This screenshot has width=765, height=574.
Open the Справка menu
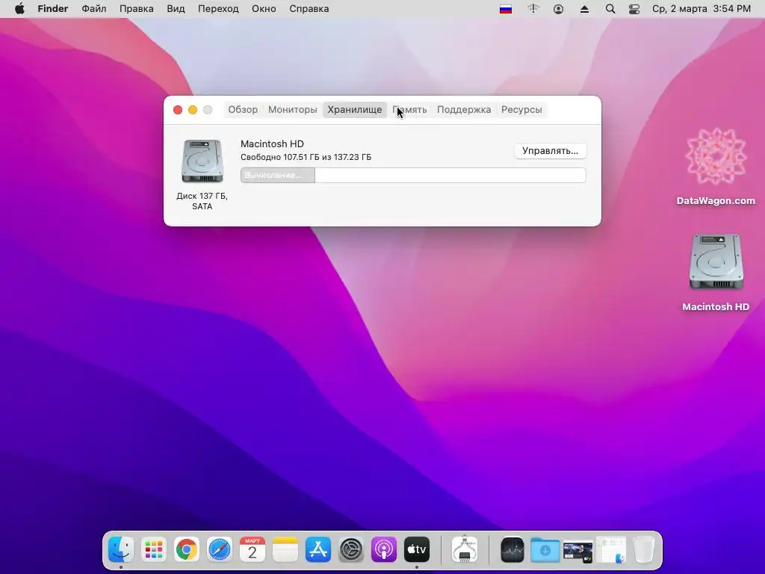pyautogui.click(x=309, y=9)
